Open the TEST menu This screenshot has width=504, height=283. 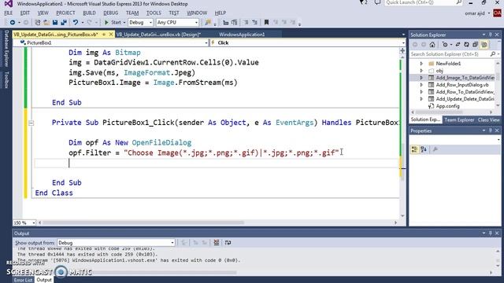tap(174, 13)
